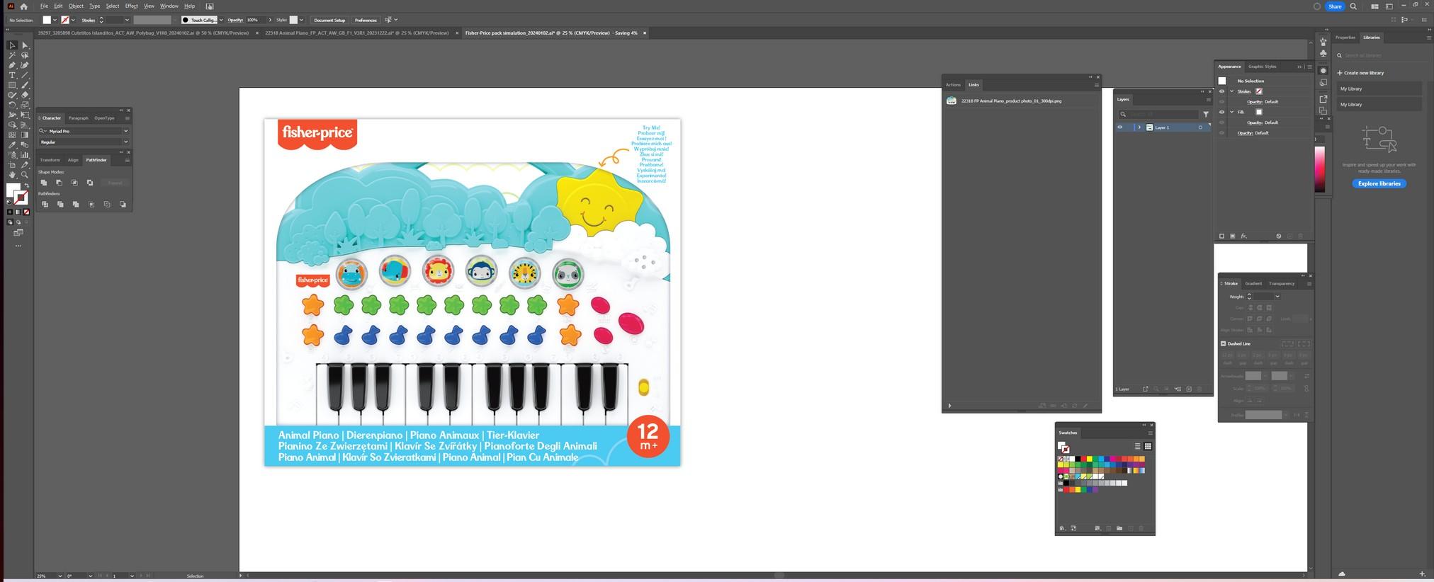The height and width of the screenshot is (582, 1434).
Task: Choose the Paintbrush tool
Action: 25,85
